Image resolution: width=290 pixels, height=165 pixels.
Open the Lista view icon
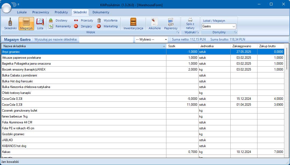tap(40, 24)
